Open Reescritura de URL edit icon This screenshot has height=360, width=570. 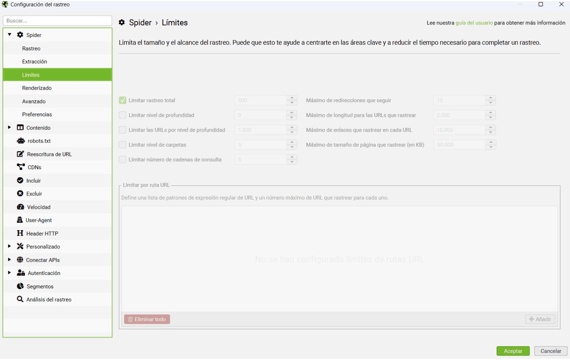click(21, 154)
